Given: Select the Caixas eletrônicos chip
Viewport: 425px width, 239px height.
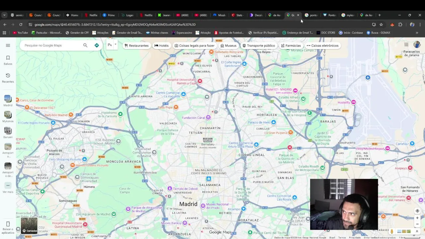Looking at the screenshot, I should point(322,45).
